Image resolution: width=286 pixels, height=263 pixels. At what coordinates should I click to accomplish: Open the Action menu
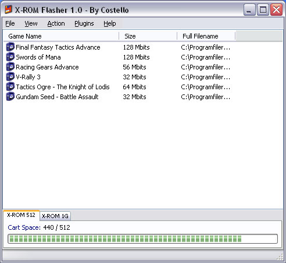click(x=56, y=23)
